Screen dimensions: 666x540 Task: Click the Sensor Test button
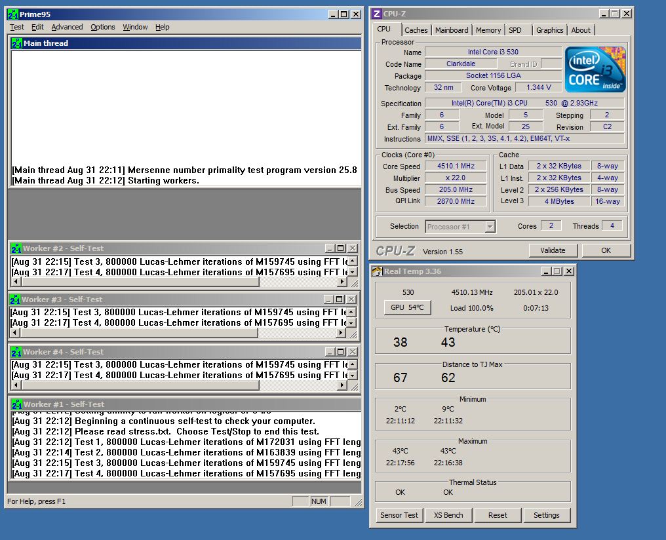[399, 515]
